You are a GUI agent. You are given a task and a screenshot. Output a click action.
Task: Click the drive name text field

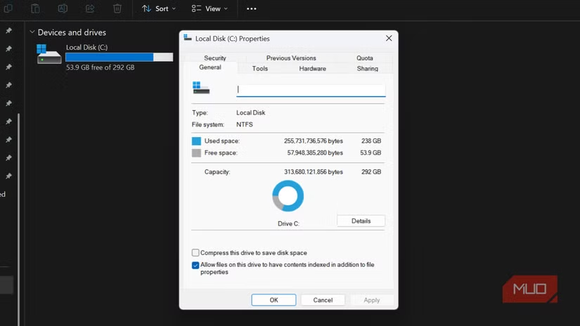311,90
